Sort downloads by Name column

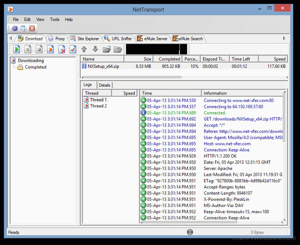(x=102, y=59)
